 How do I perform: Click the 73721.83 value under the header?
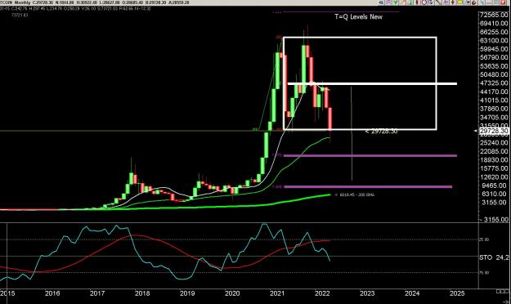coord(20,15)
